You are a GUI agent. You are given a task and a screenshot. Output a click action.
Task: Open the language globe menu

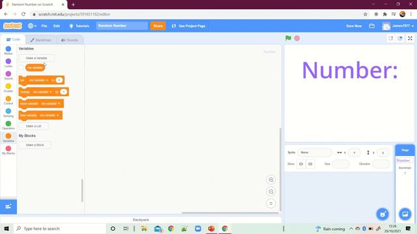(x=32, y=26)
